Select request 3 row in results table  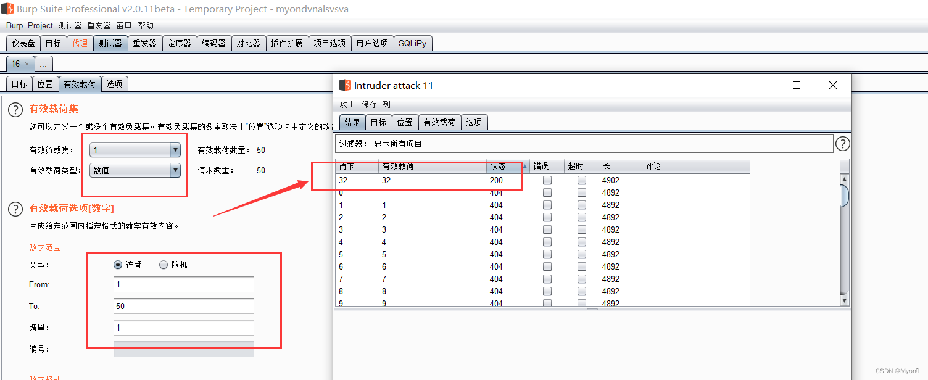click(x=542, y=229)
